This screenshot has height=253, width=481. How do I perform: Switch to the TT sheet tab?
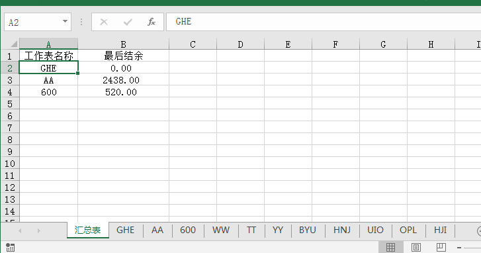point(251,230)
